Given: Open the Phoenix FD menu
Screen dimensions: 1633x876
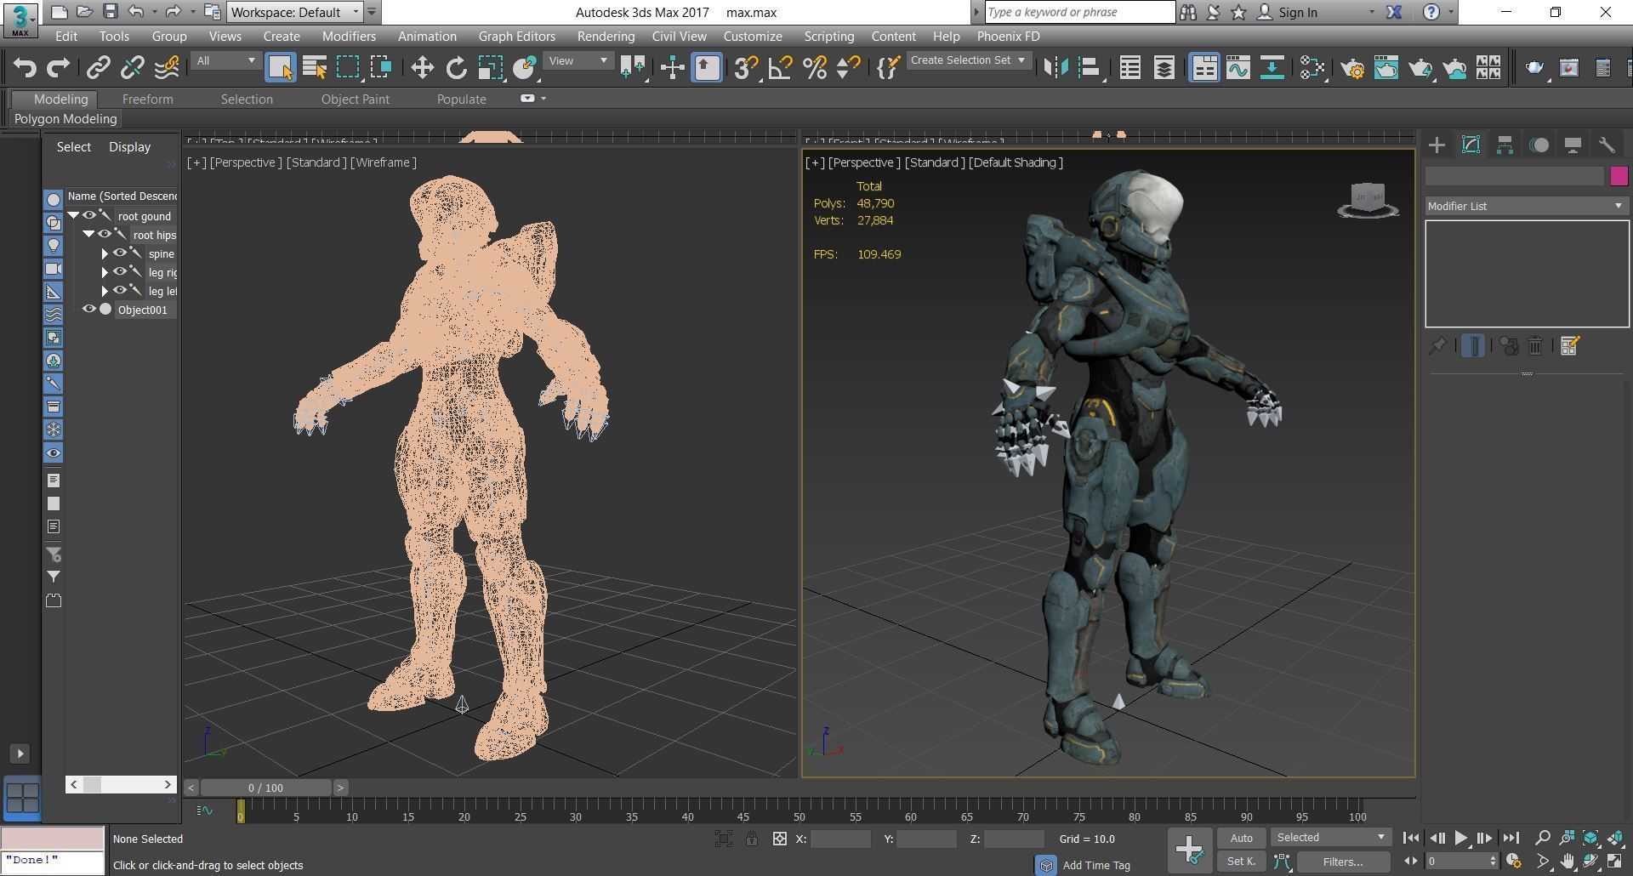Looking at the screenshot, I should 1008,37.
